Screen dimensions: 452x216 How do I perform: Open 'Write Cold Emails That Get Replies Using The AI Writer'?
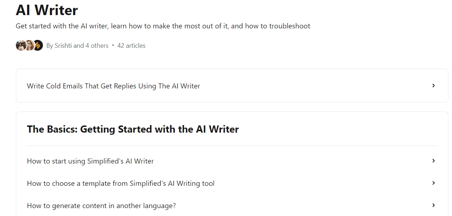tap(113, 86)
